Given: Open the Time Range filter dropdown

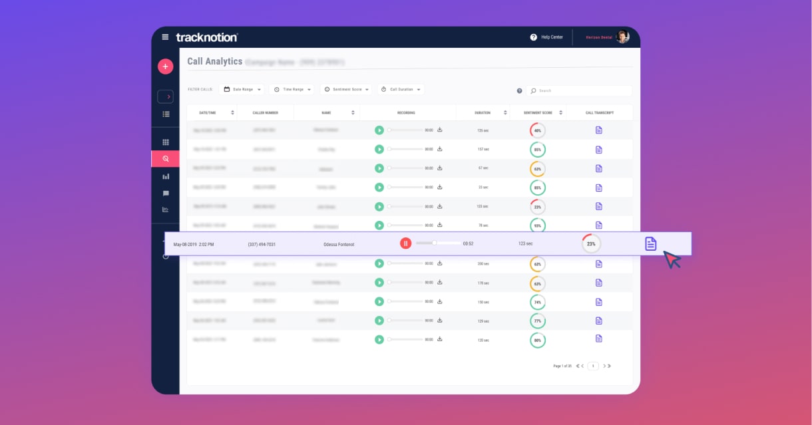Looking at the screenshot, I should pyautogui.click(x=292, y=89).
